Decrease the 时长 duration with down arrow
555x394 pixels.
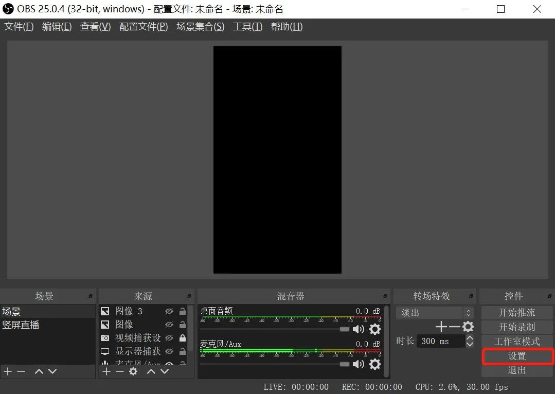pos(470,344)
